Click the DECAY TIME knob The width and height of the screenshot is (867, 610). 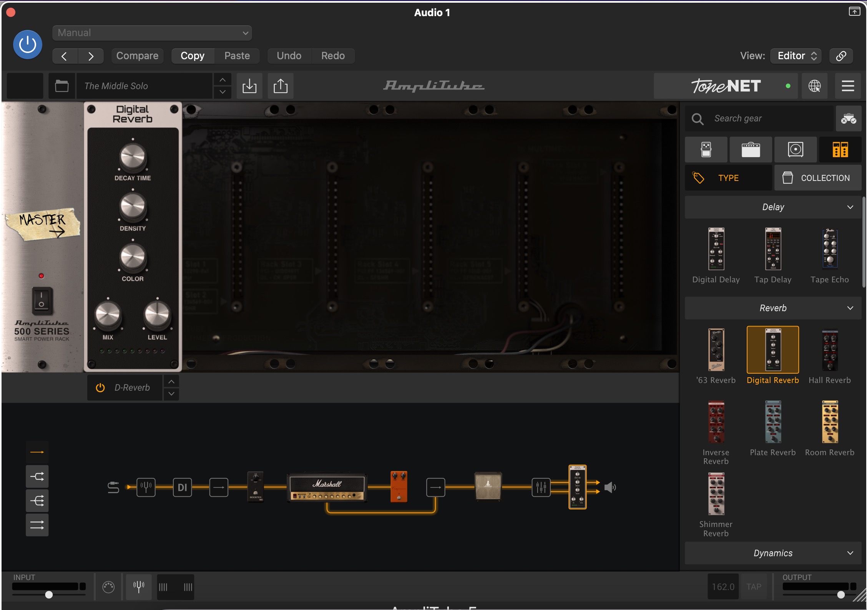click(133, 157)
